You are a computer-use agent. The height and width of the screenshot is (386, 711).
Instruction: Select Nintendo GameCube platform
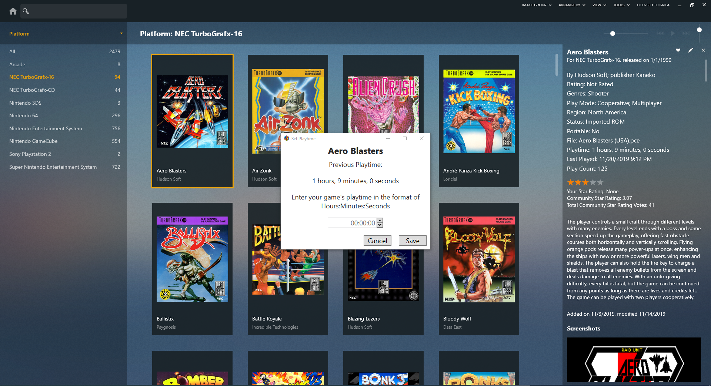[x=64, y=141]
